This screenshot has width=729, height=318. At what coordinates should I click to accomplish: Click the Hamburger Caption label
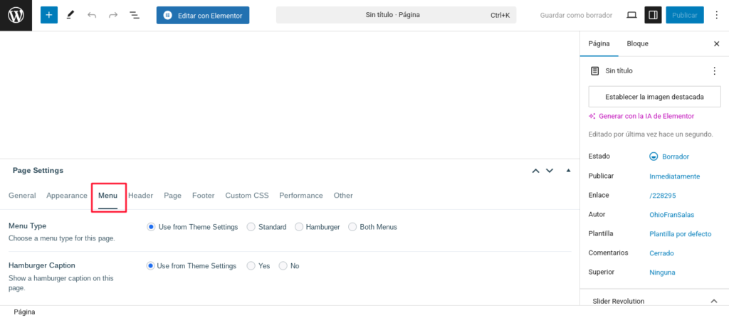tap(42, 265)
